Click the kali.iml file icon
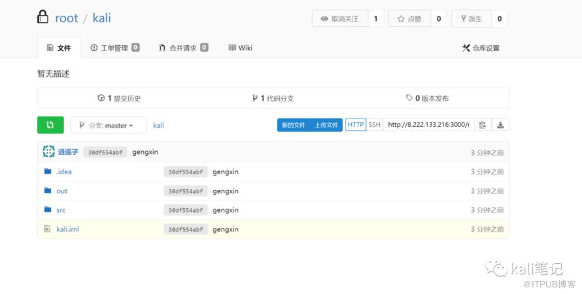The width and height of the screenshot is (582, 294). (47, 229)
